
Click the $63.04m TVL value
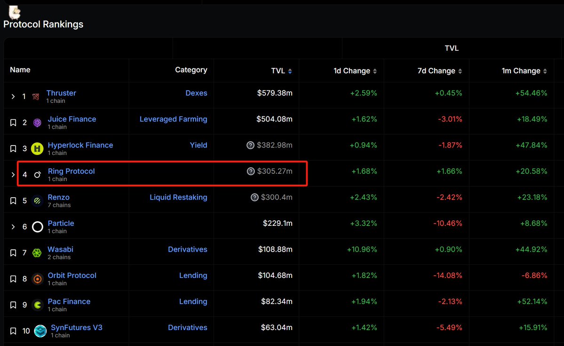pos(277,327)
